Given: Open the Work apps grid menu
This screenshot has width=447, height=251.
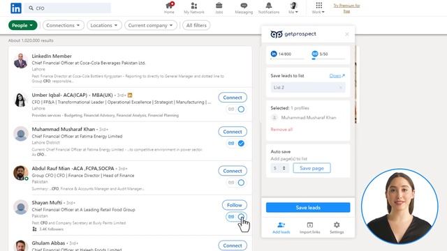Looking at the screenshot, I should [318, 8].
